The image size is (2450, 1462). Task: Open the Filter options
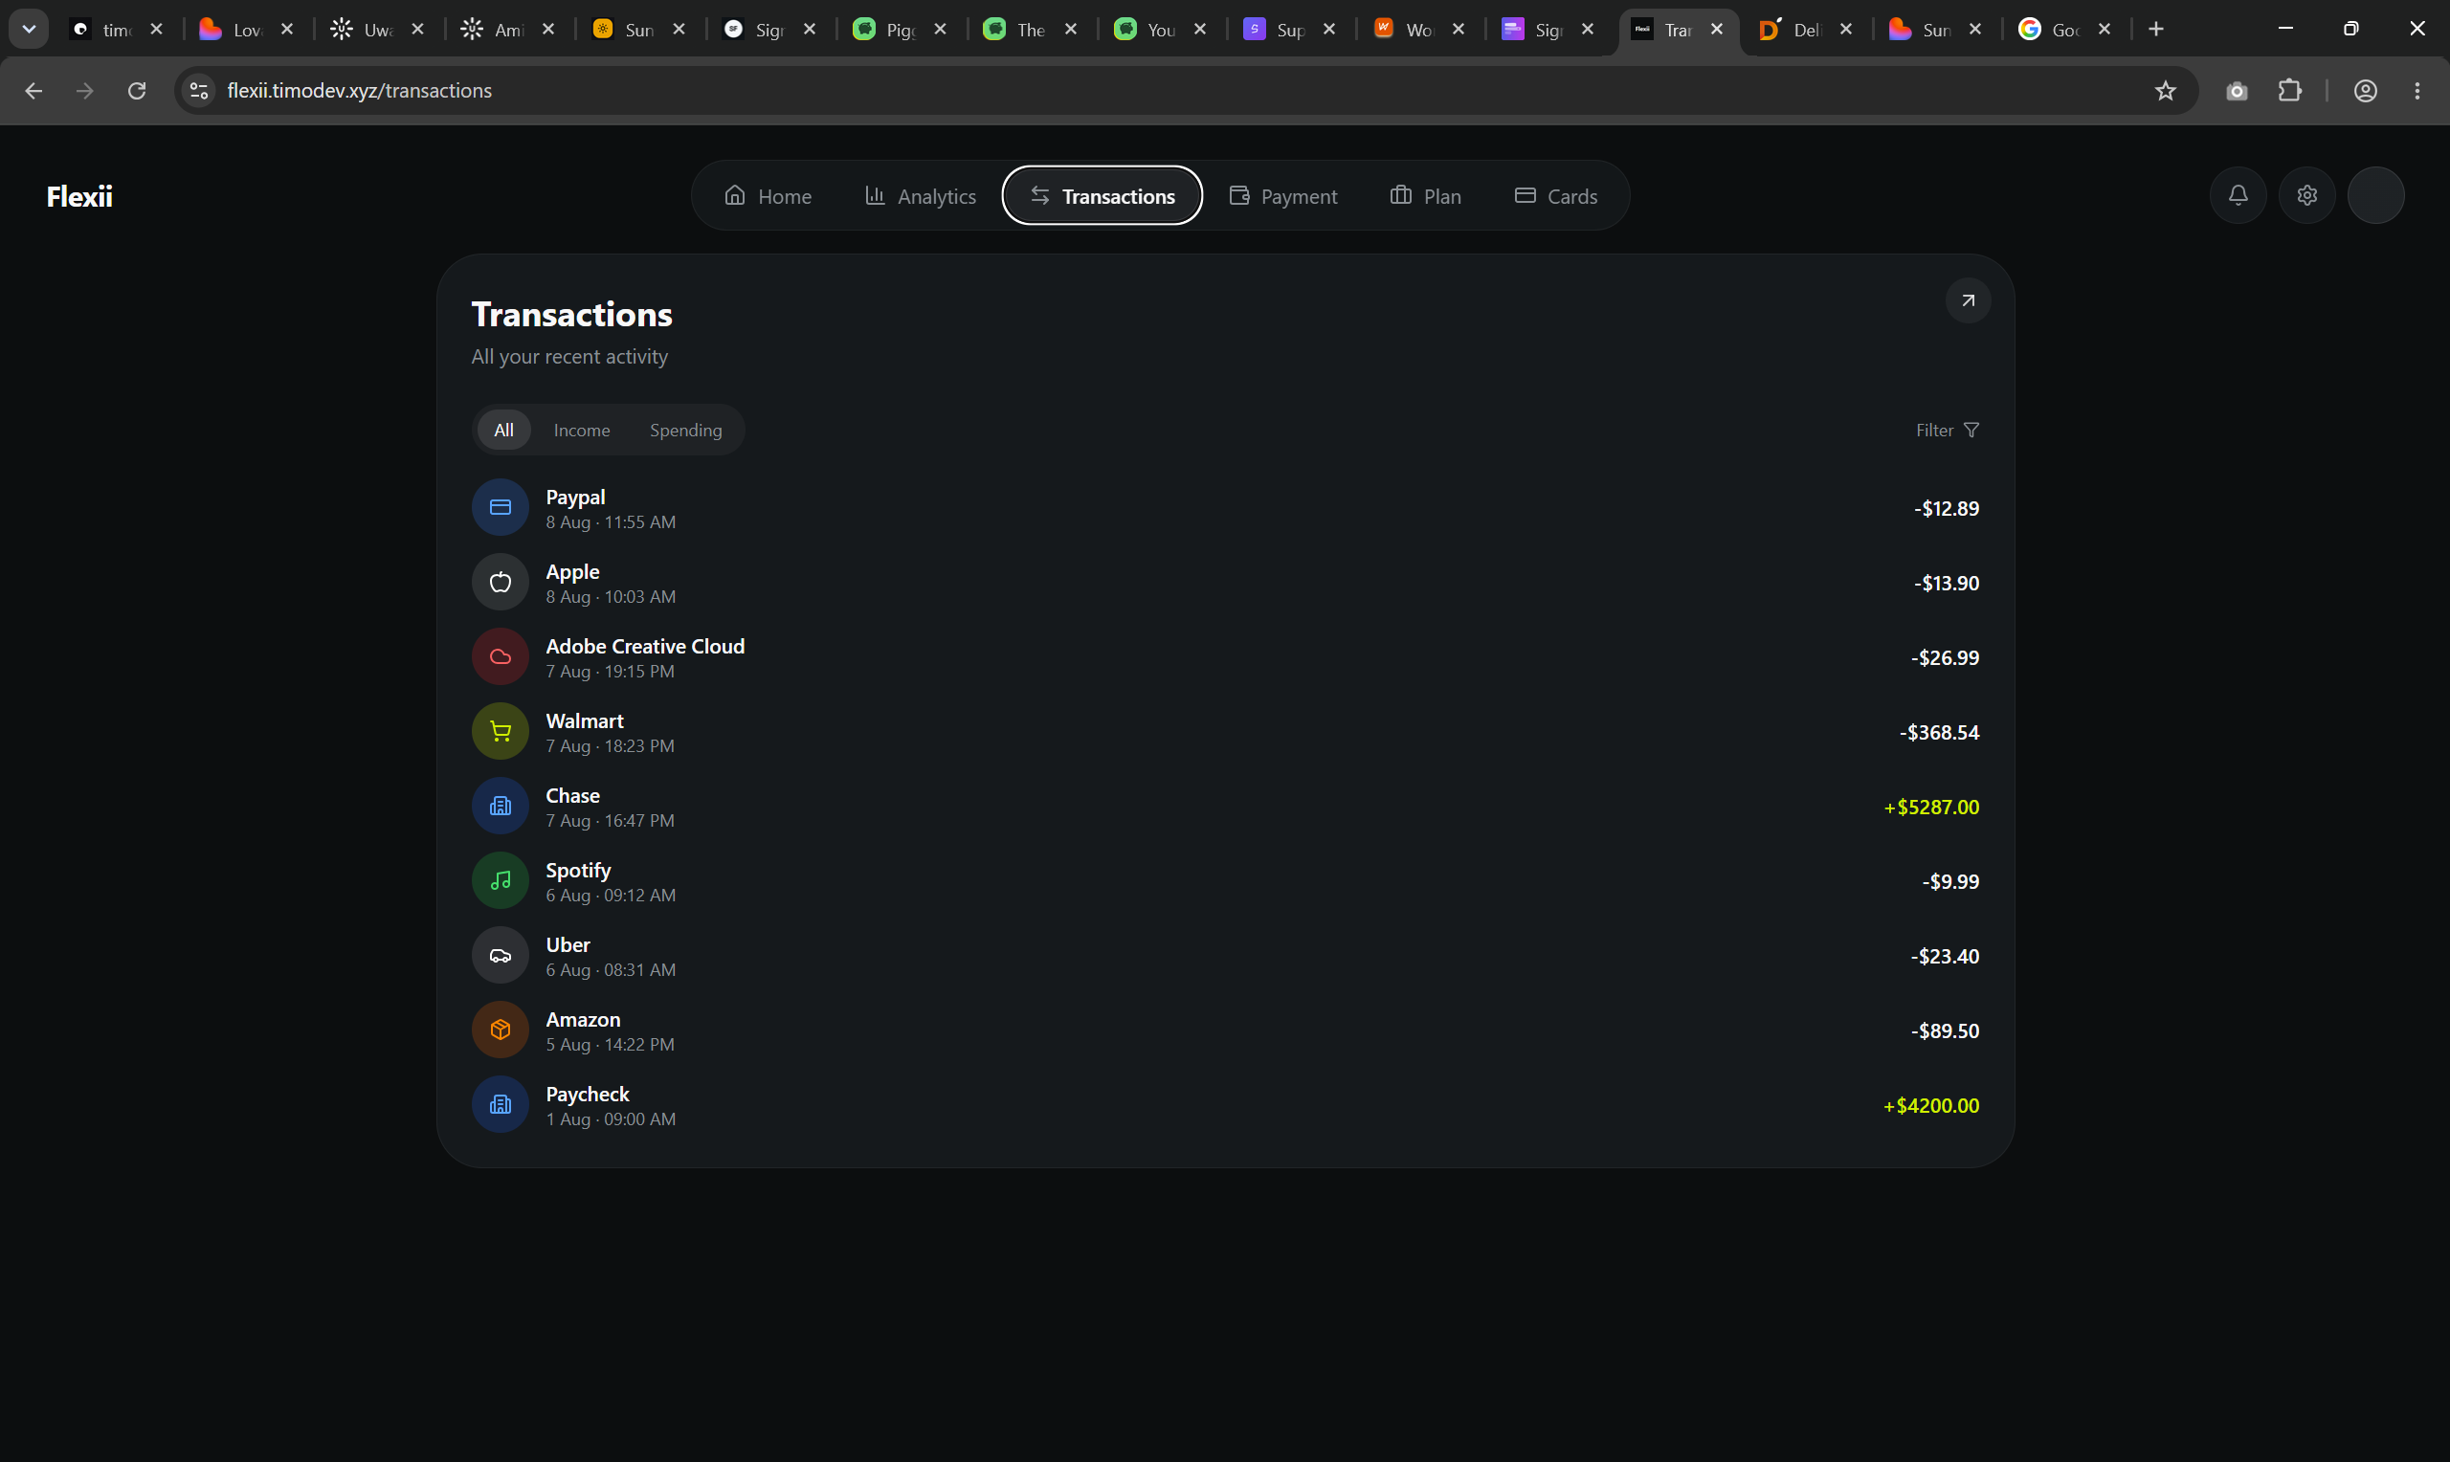click(1948, 431)
